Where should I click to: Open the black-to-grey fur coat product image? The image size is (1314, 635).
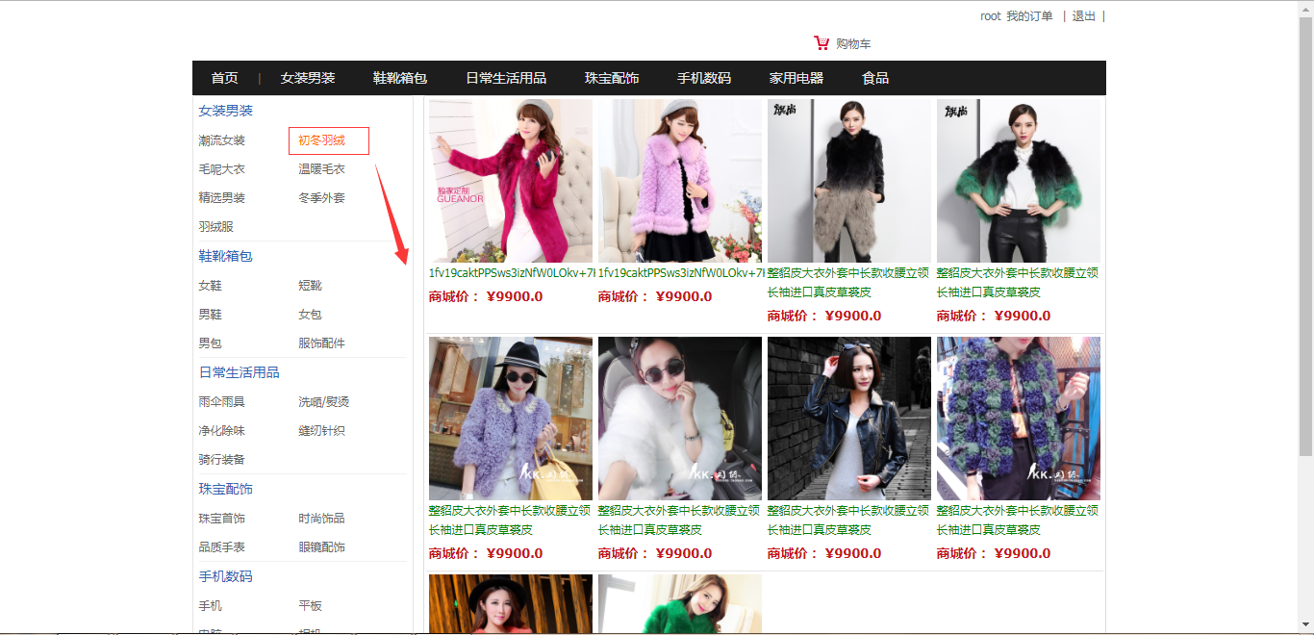tap(849, 181)
